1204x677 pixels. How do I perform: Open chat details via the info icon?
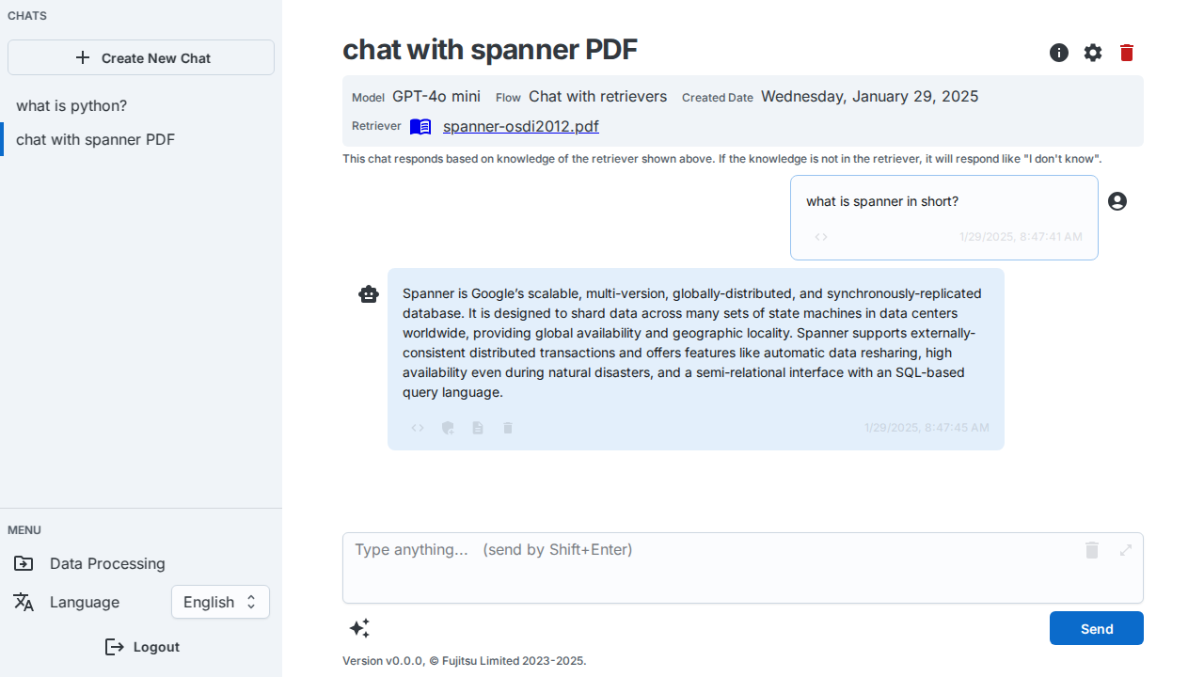click(x=1058, y=53)
